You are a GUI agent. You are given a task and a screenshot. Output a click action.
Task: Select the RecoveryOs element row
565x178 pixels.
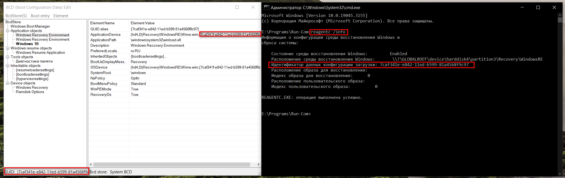point(175,94)
